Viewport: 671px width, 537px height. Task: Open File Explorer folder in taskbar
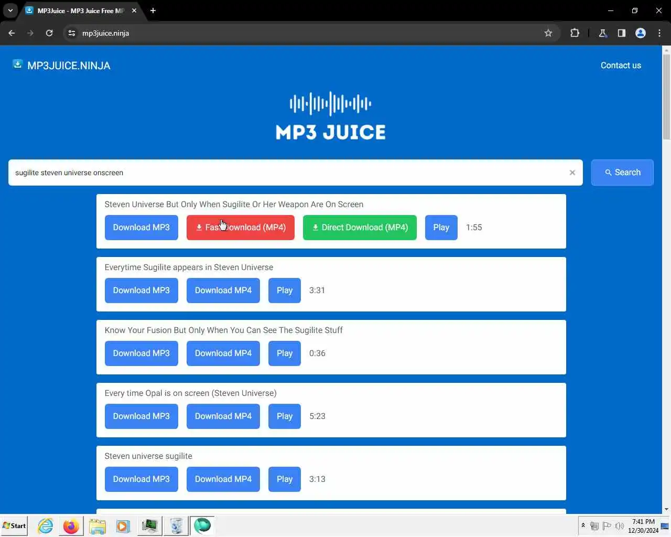pyautogui.click(x=97, y=525)
